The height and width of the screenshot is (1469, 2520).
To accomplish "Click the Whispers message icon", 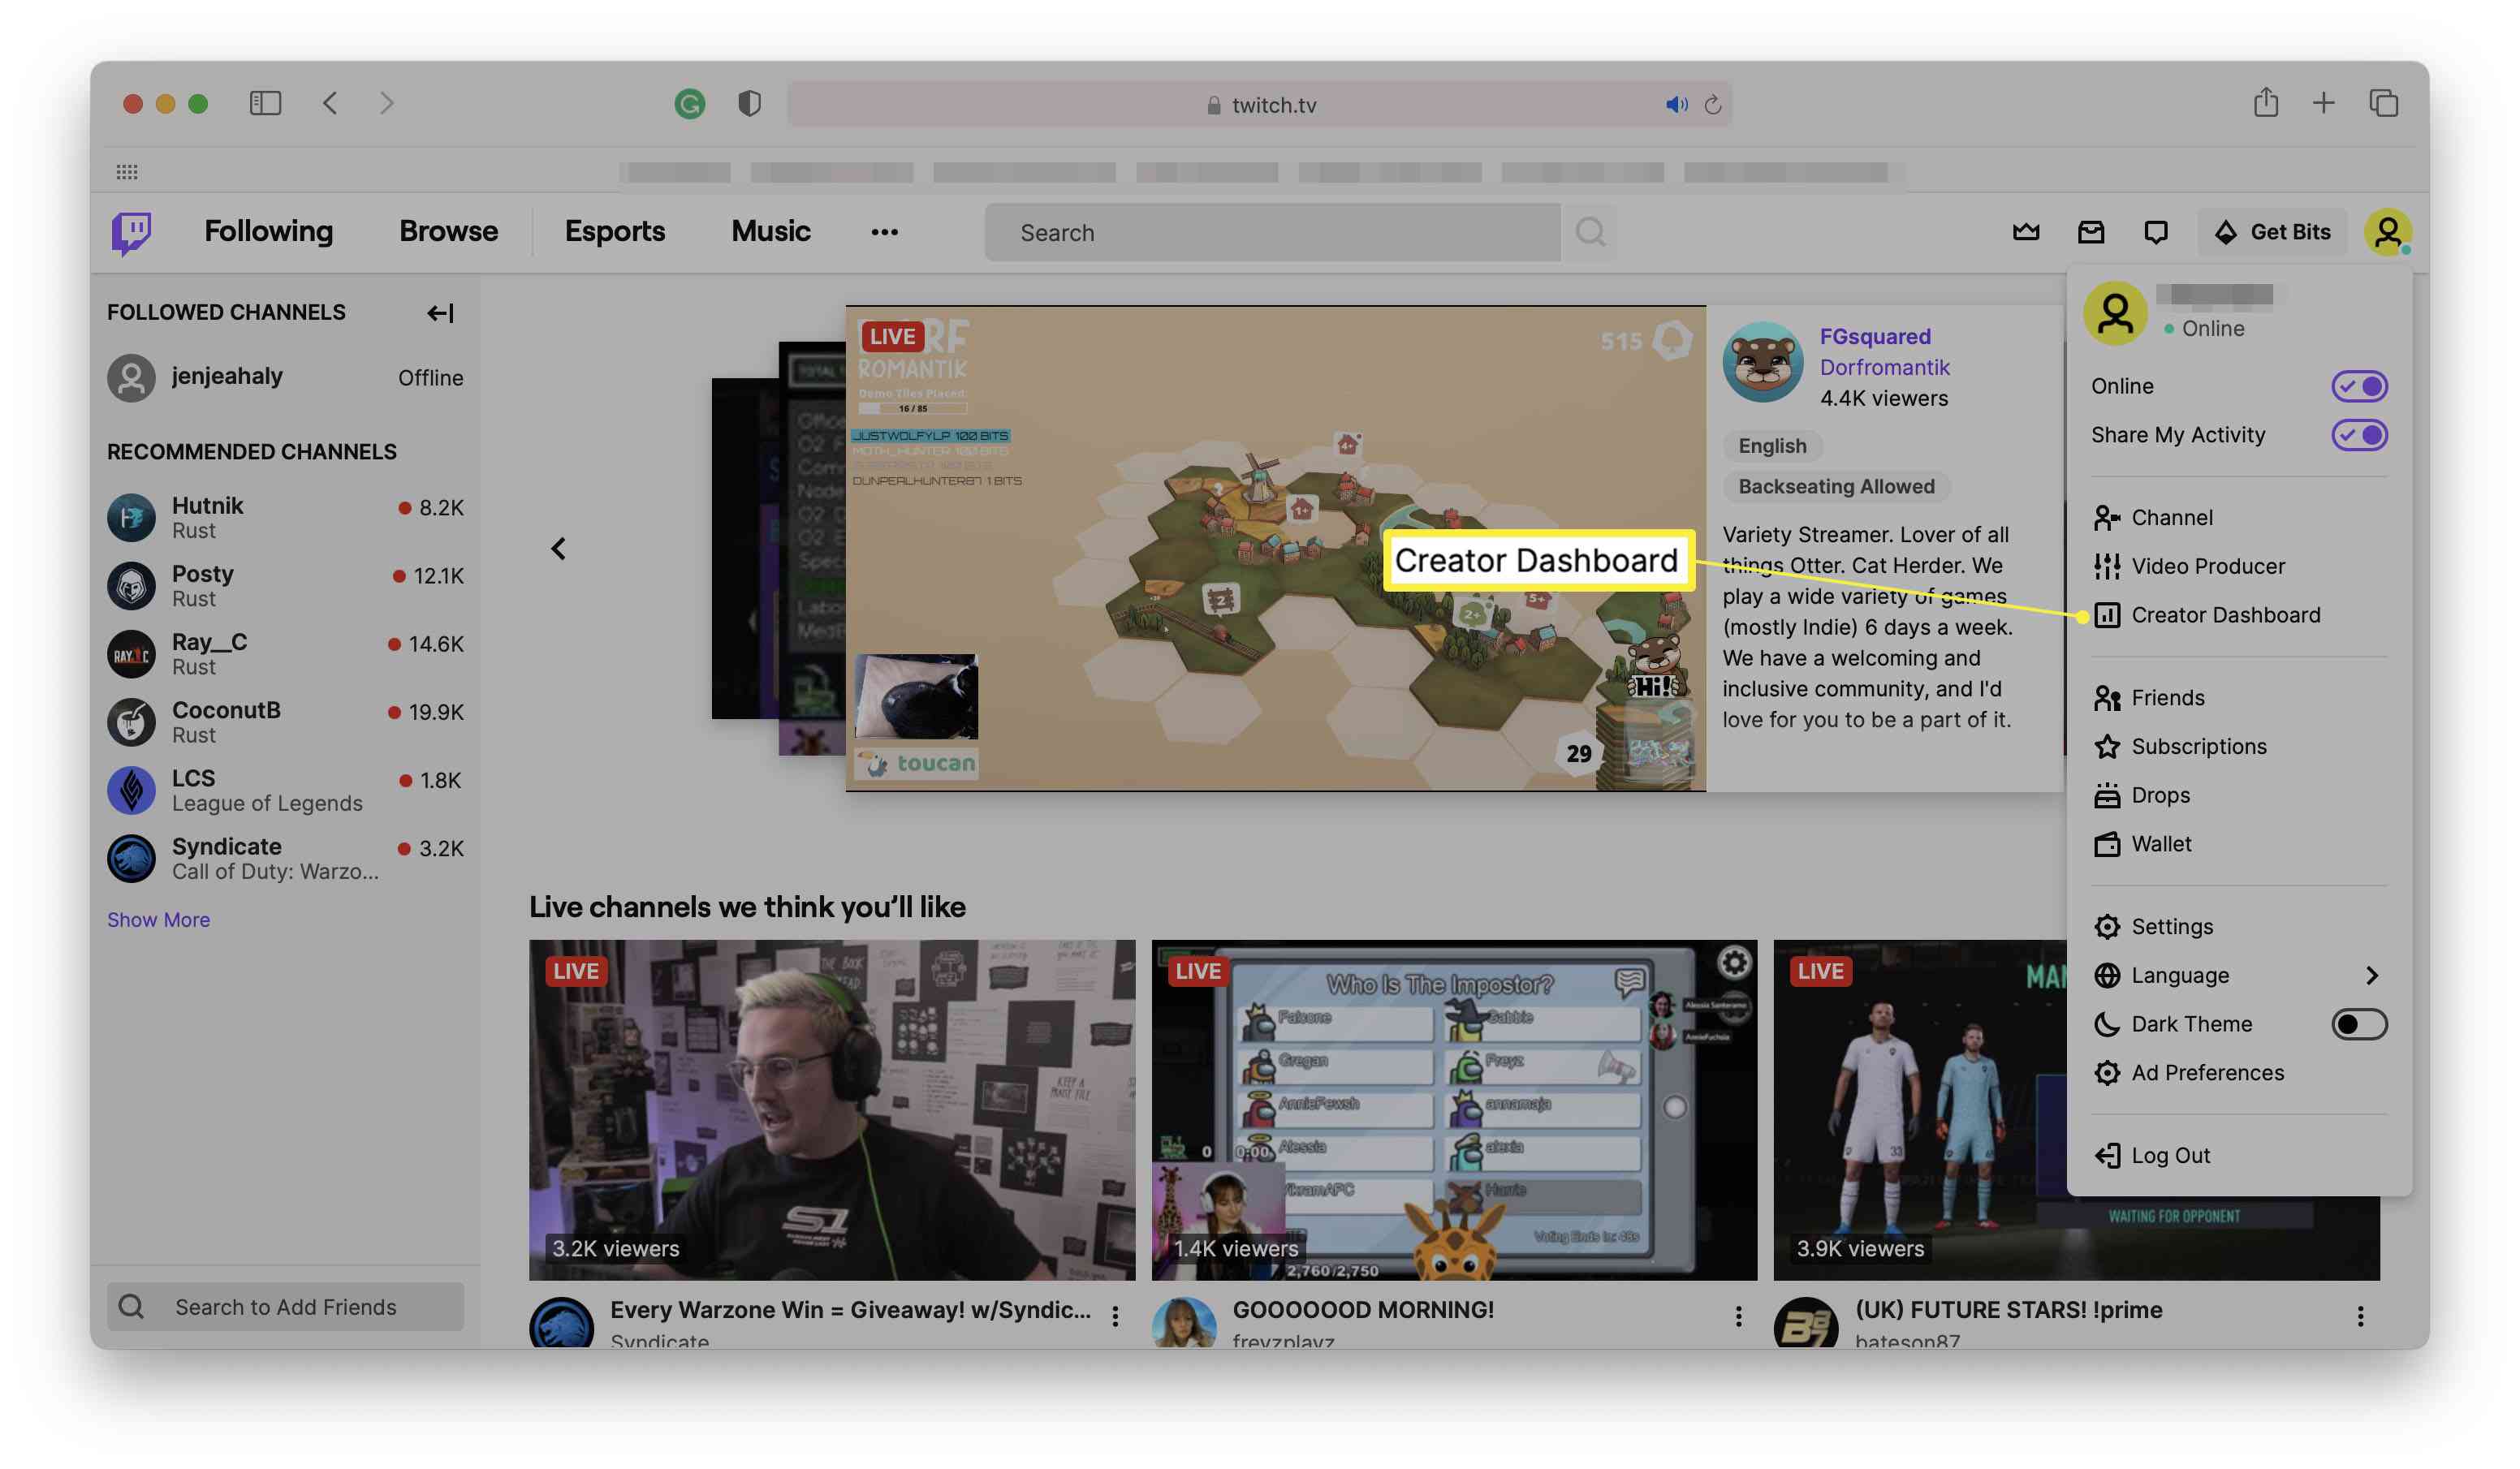I will [2155, 230].
